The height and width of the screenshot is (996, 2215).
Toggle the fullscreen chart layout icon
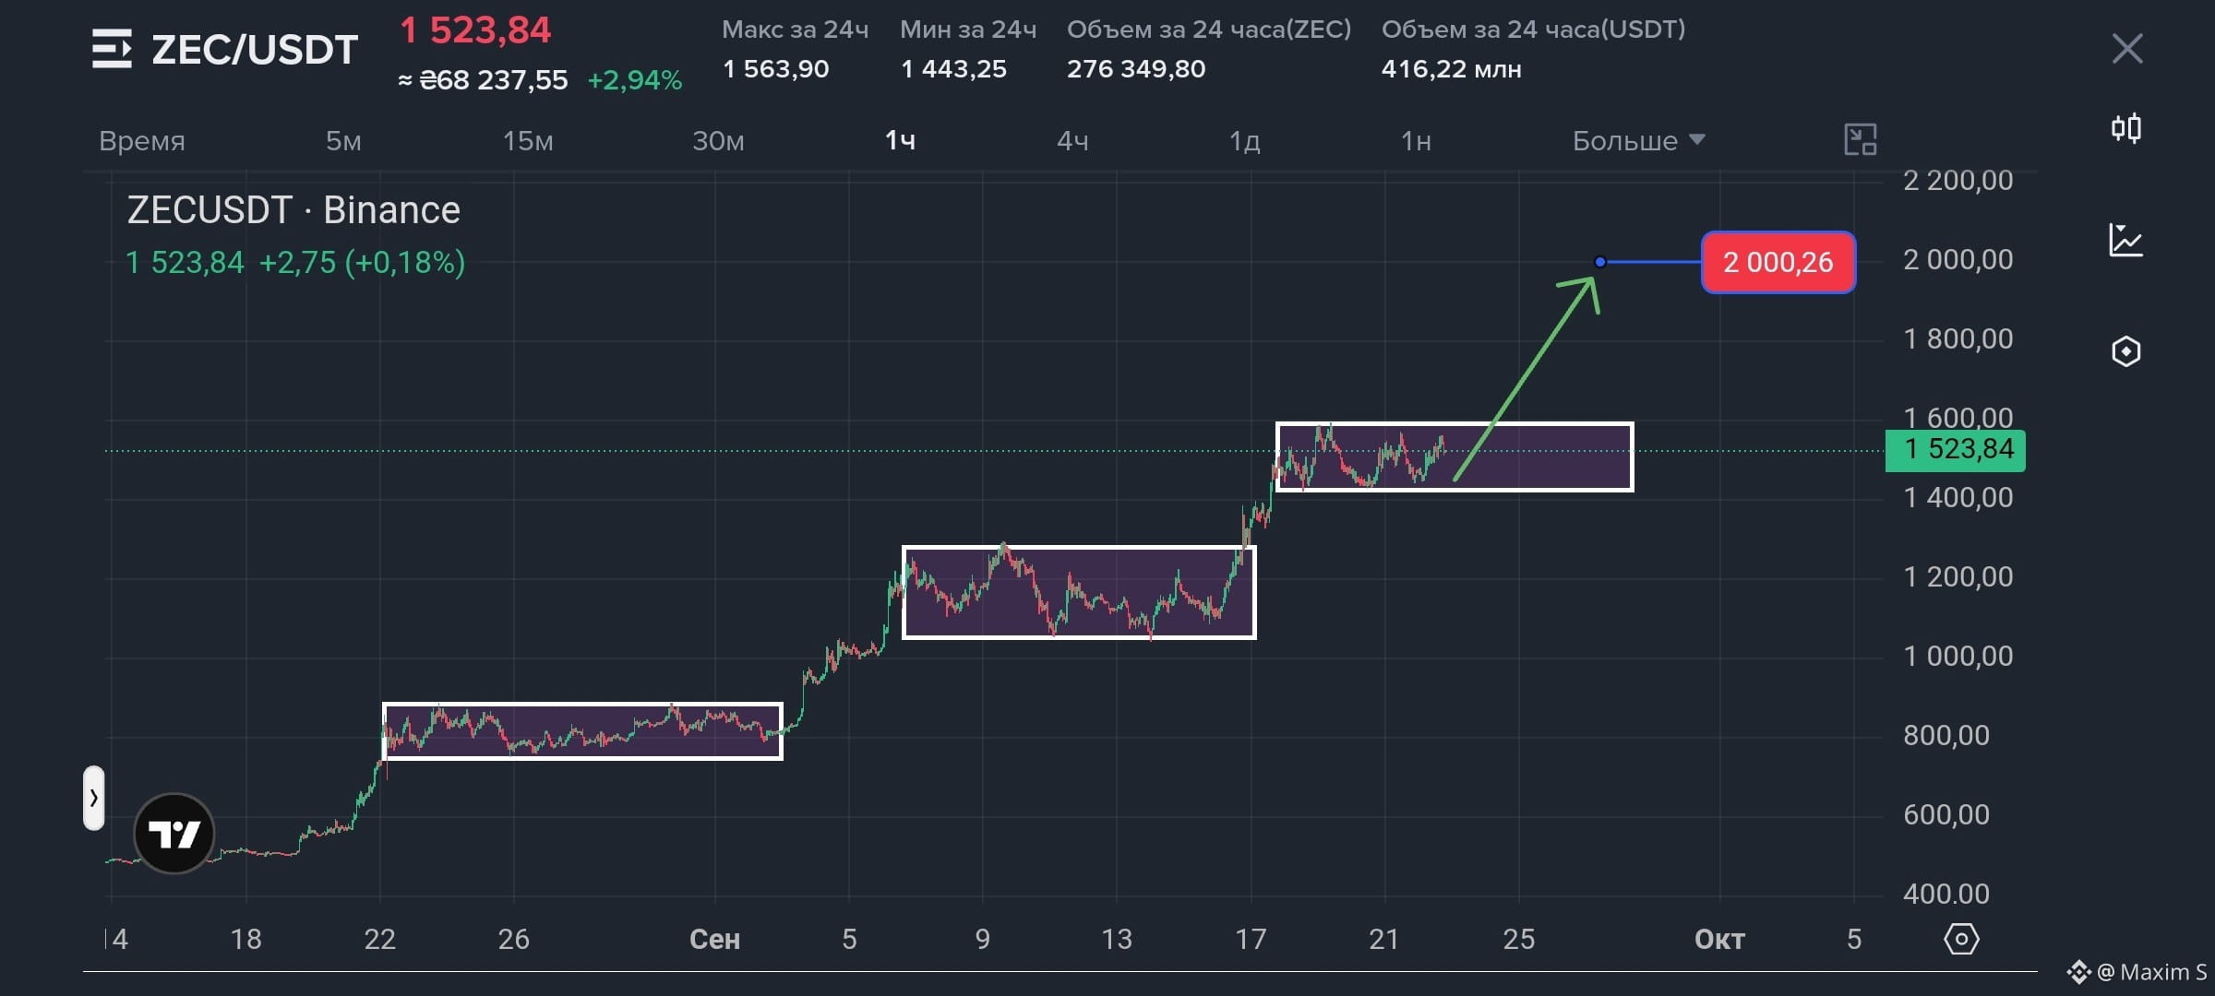click(x=1861, y=140)
